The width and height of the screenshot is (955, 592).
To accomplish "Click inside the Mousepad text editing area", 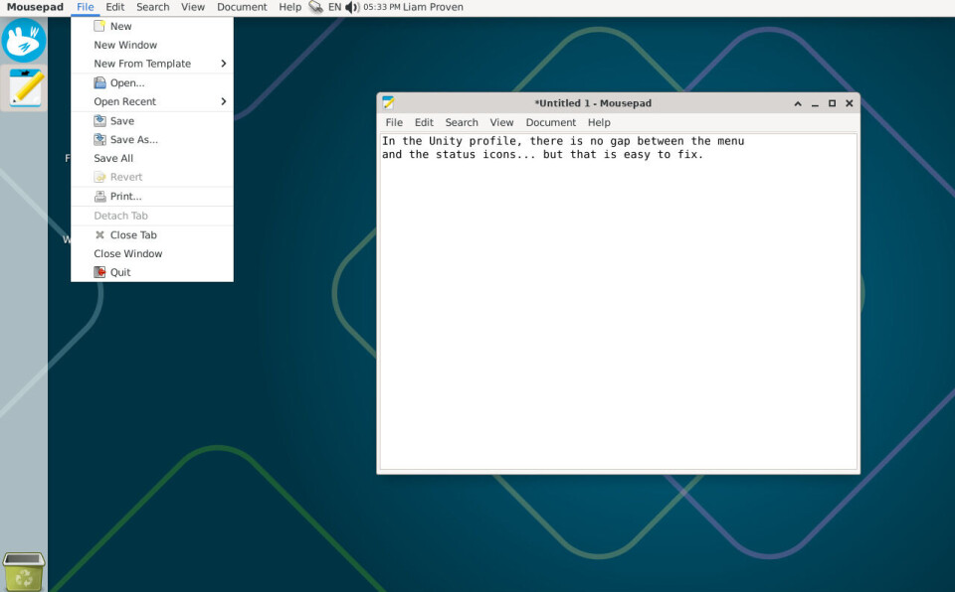I will click(x=618, y=301).
